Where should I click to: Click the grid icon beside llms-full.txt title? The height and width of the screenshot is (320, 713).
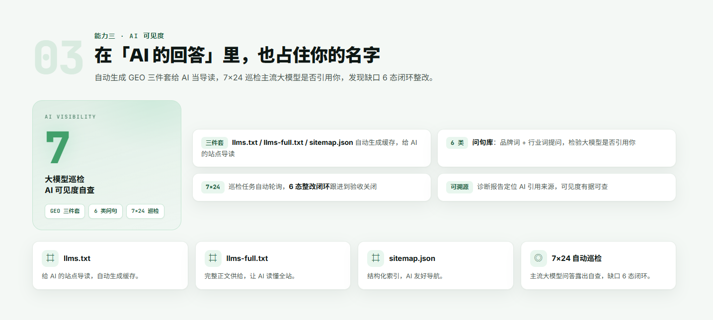coord(213,258)
